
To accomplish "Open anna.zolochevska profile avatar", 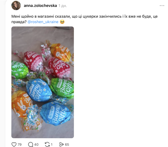I will [16, 5].
